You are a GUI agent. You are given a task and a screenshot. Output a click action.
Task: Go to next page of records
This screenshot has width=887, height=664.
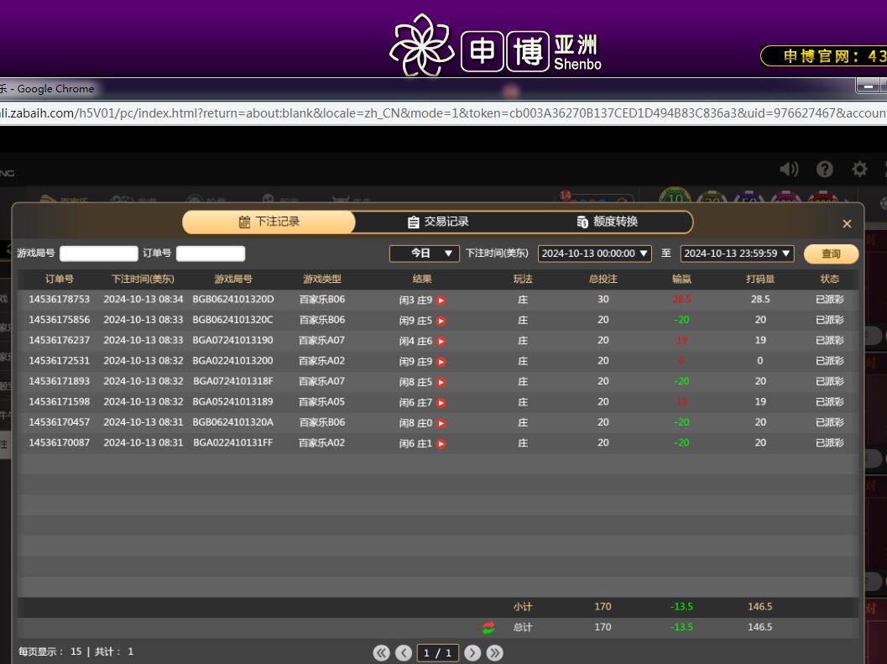pyautogui.click(x=472, y=652)
